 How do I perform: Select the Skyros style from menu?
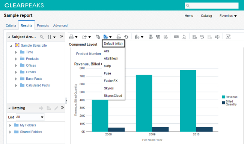pyautogui.click(x=109, y=88)
